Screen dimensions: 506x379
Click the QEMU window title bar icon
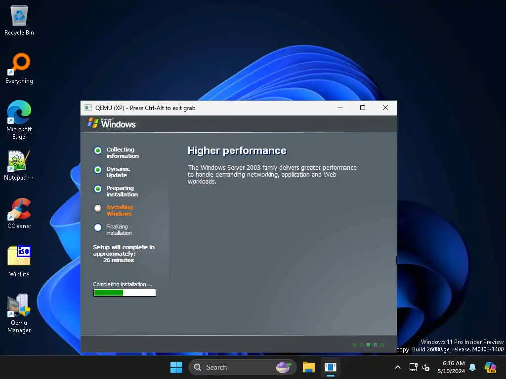point(88,108)
